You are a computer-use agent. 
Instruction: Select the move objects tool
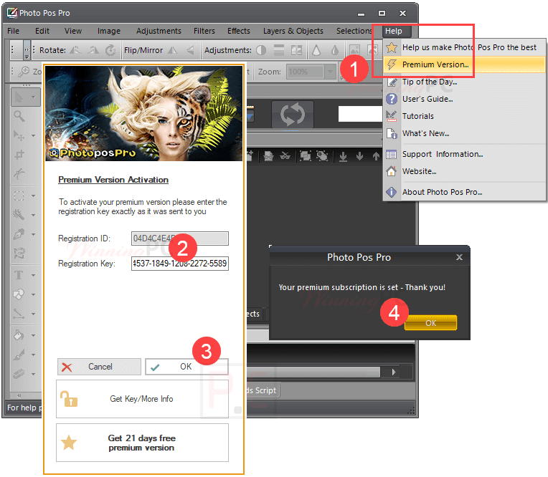point(19,135)
